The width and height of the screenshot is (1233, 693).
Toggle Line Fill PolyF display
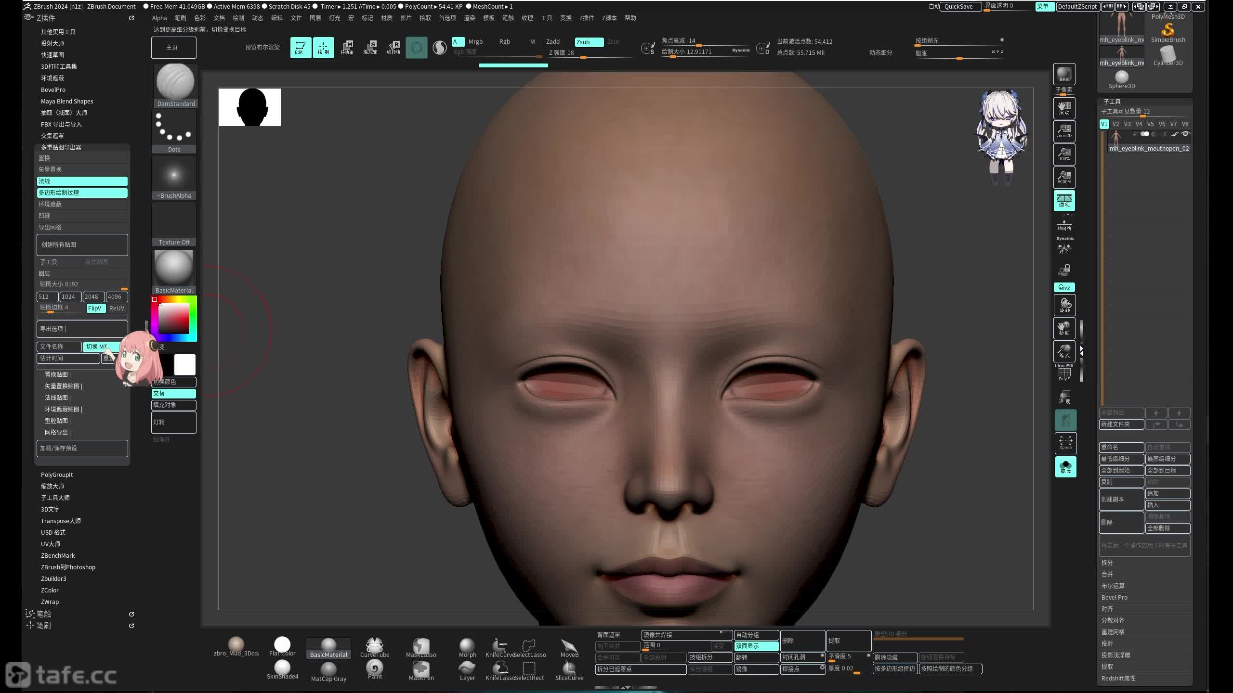coord(1064,372)
